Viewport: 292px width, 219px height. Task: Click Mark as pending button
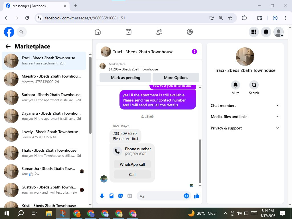coord(125,78)
